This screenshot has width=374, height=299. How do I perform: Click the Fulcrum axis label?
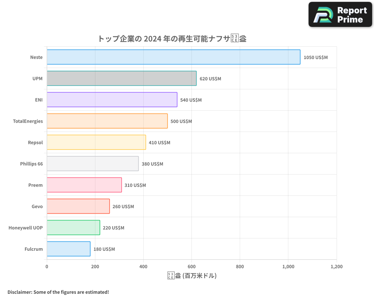click(34, 249)
